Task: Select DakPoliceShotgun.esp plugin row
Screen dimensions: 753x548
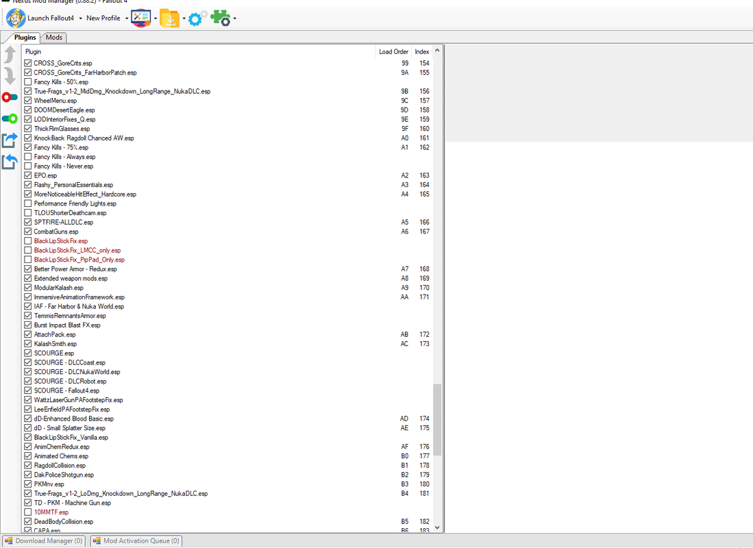Action: click(227, 475)
